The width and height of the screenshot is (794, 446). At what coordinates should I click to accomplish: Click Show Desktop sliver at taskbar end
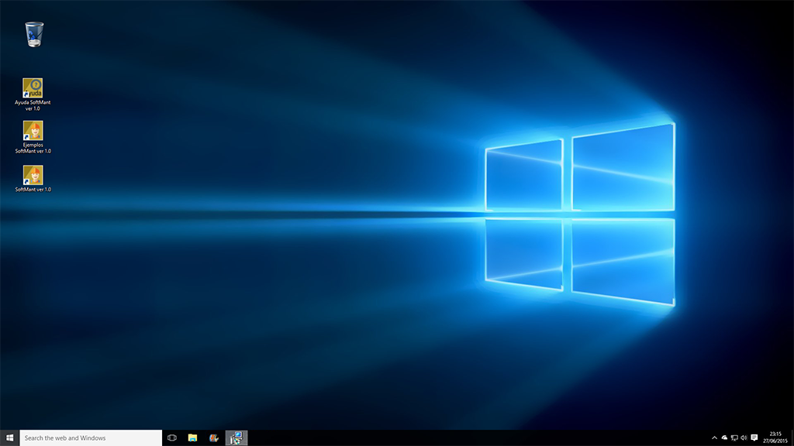coord(792,437)
